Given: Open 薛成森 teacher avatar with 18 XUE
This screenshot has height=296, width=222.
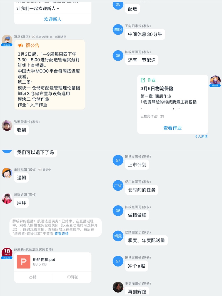Looking at the screenshot, I should click(x=7, y=253).
